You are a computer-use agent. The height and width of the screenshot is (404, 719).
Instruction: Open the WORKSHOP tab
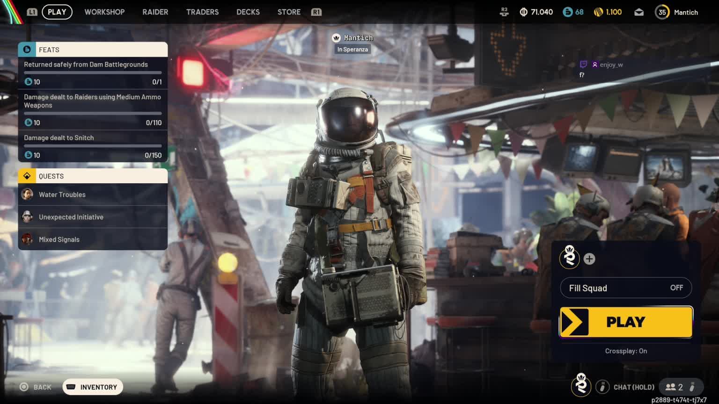[104, 12]
